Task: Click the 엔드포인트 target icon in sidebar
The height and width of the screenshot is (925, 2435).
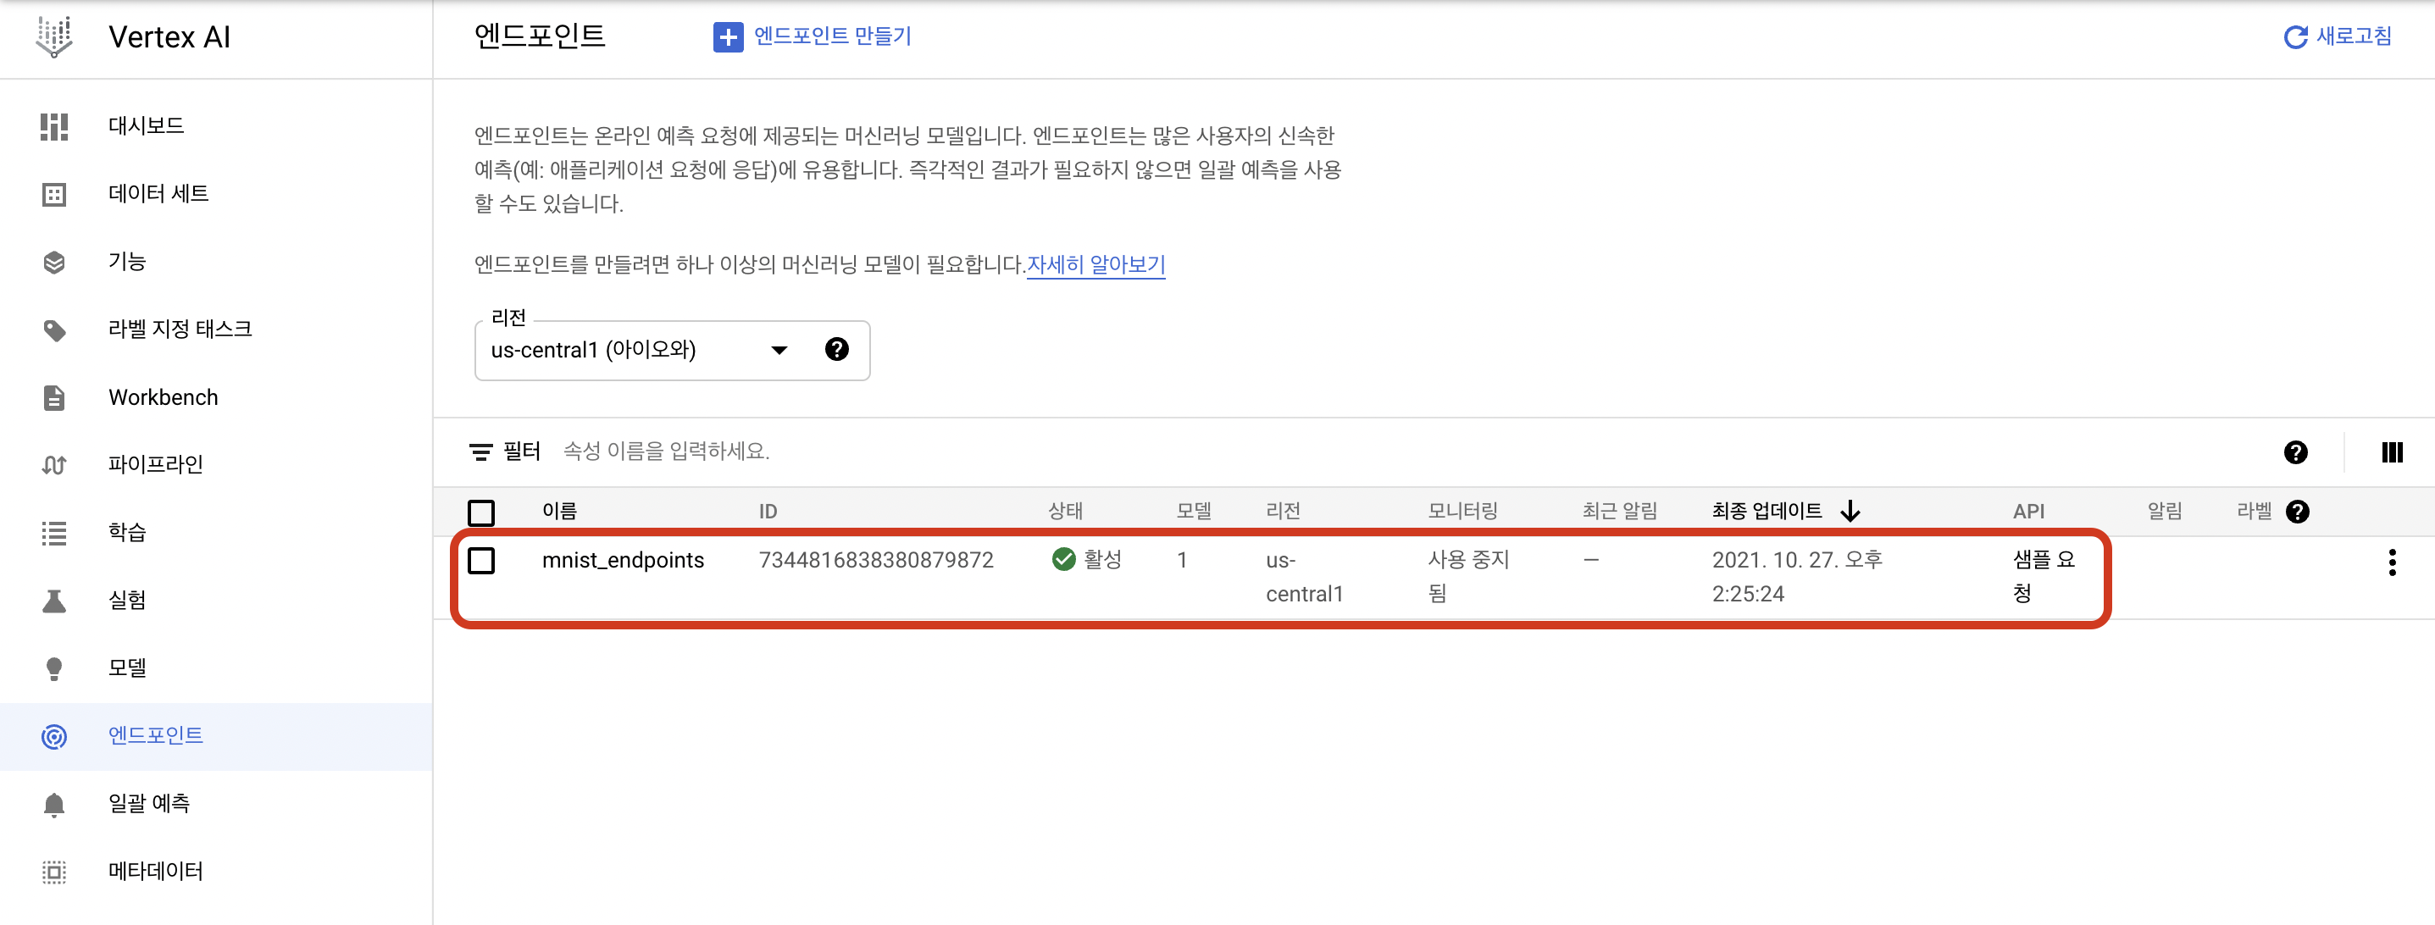Action: [x=54, y=736]
